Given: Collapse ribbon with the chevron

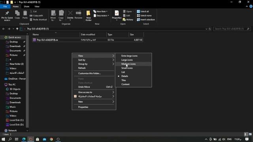Looking at the screenshot, I should pos(247,6).
